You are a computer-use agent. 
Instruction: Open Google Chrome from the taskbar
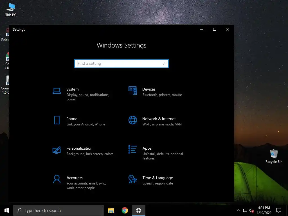(x=125, y=210)
